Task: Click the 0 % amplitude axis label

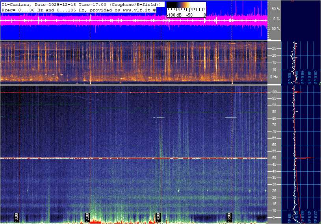Action: point(276,19)
